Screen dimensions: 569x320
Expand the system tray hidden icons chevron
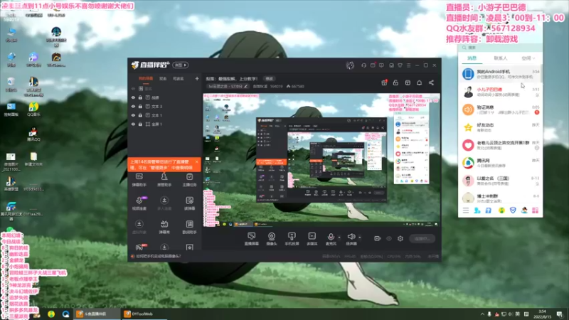(482, 314)
